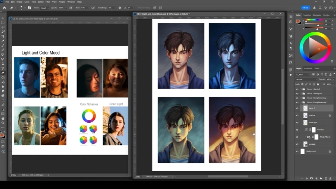The height and width of the screenshot is (189, 336).
Task: Click the Home icon in the options bar
Action: click(x=4, y=8)
